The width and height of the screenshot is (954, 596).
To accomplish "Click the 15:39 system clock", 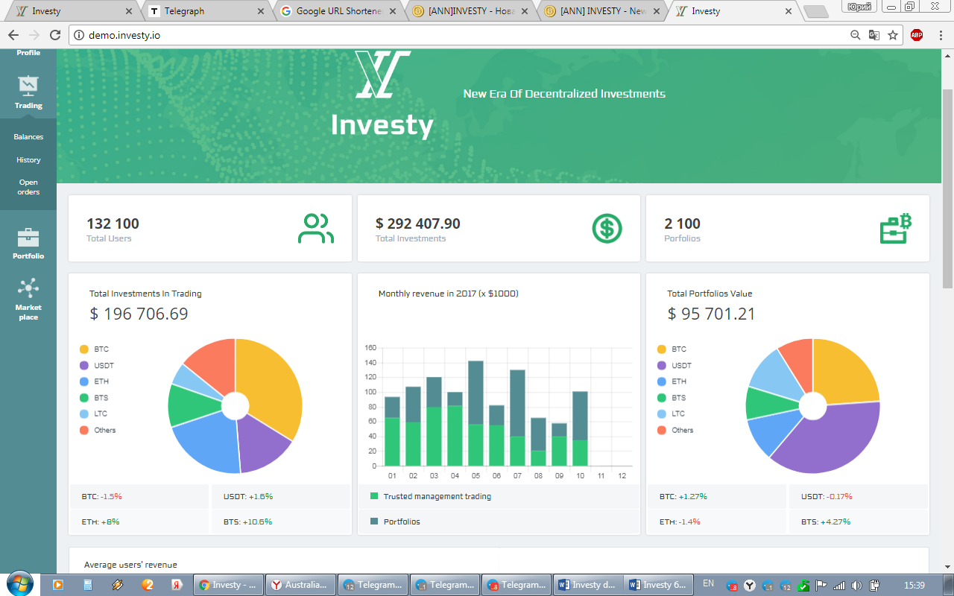I will (914, 585).
